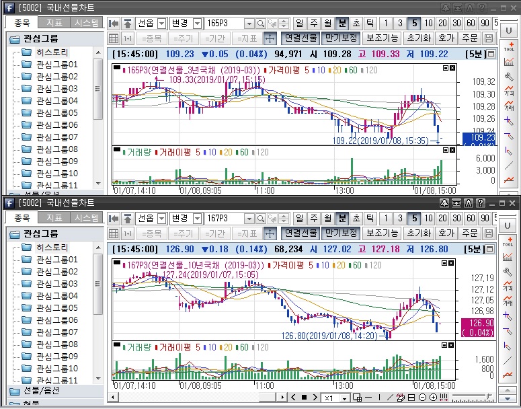This screenshot has width=521, height=409.
Task: Activate the crosshair icon in the 165P3 toolbar
Action: pos(270,38)
